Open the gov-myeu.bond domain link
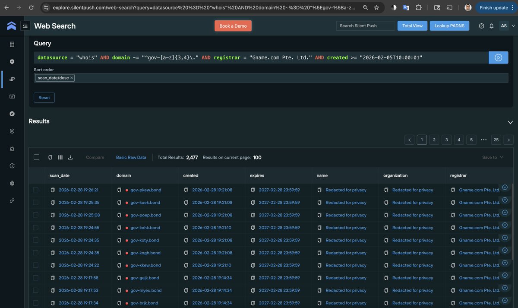Screen dimensions: 518x308 point(146,290)
